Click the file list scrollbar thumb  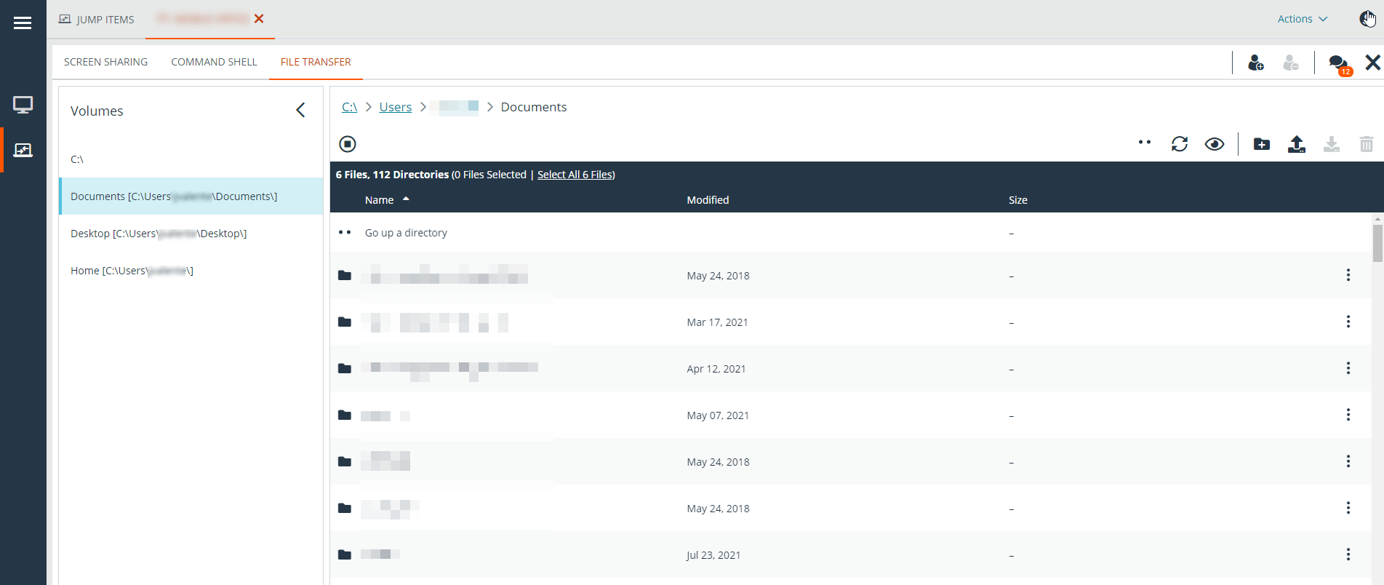(1377, 243)
